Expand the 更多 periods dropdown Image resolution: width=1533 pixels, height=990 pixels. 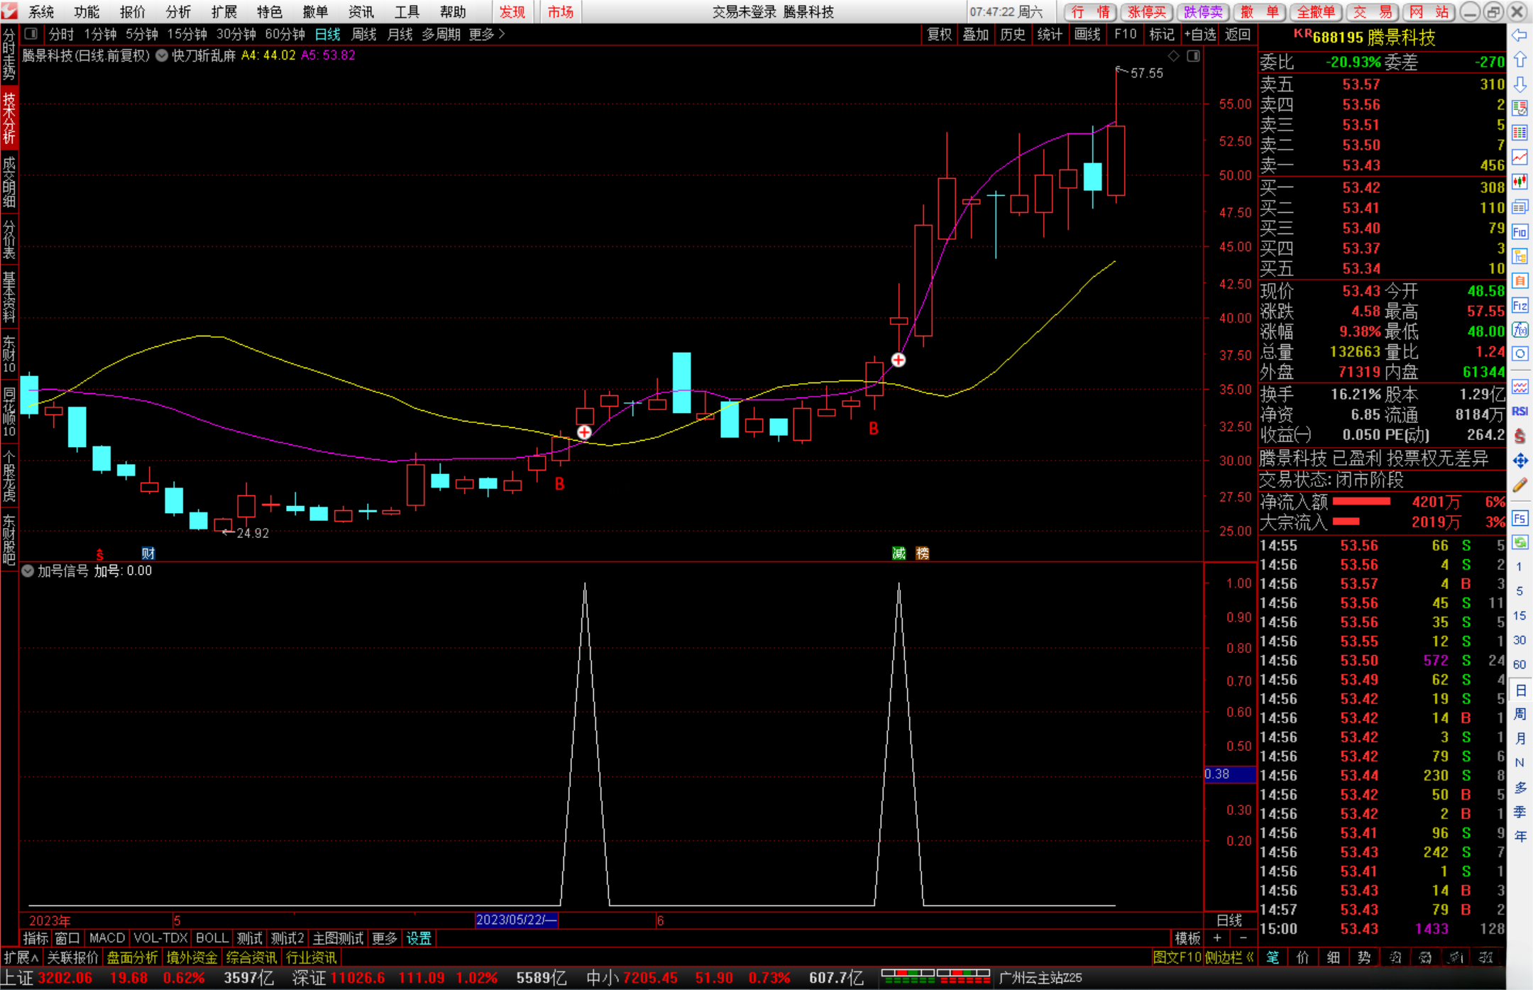click(x=487, y=34)
